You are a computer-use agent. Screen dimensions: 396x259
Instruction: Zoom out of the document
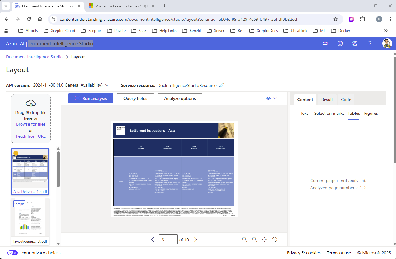tap(255, 239)
